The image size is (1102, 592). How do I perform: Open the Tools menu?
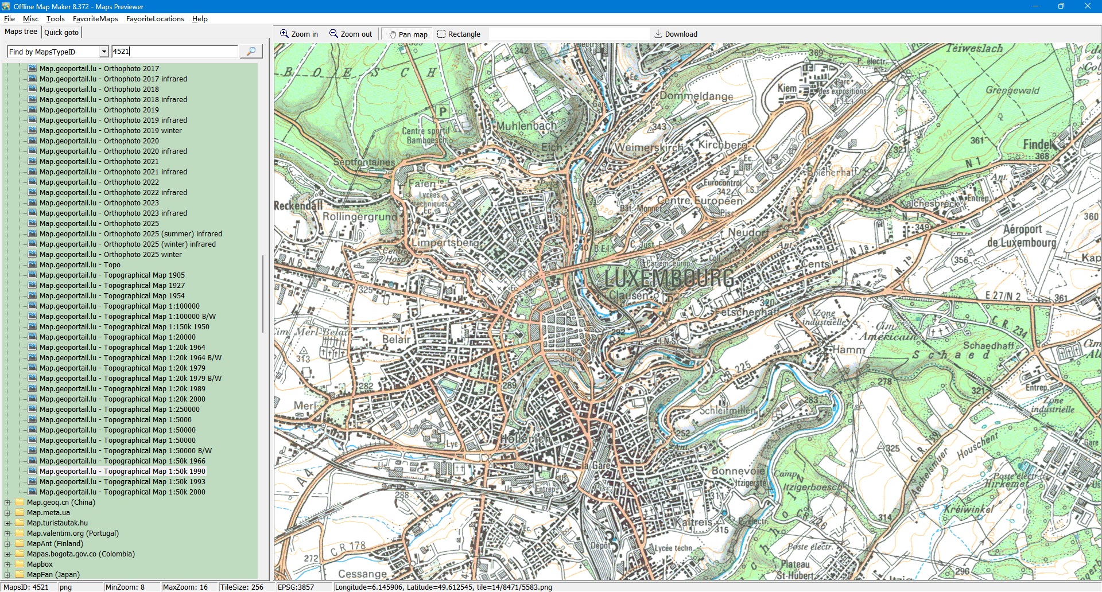tap(56, 19)
